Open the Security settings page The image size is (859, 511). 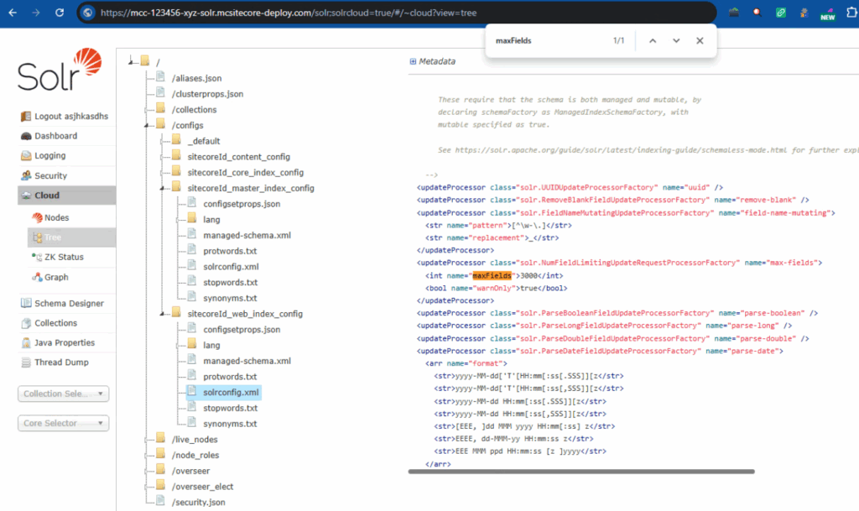[50, 176]
